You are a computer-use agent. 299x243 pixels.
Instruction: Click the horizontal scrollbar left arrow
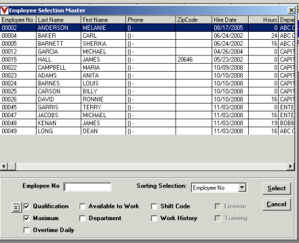(x=4, y=166)
